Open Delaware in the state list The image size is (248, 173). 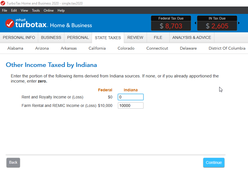pyautogui.click(x=188, y=48)
